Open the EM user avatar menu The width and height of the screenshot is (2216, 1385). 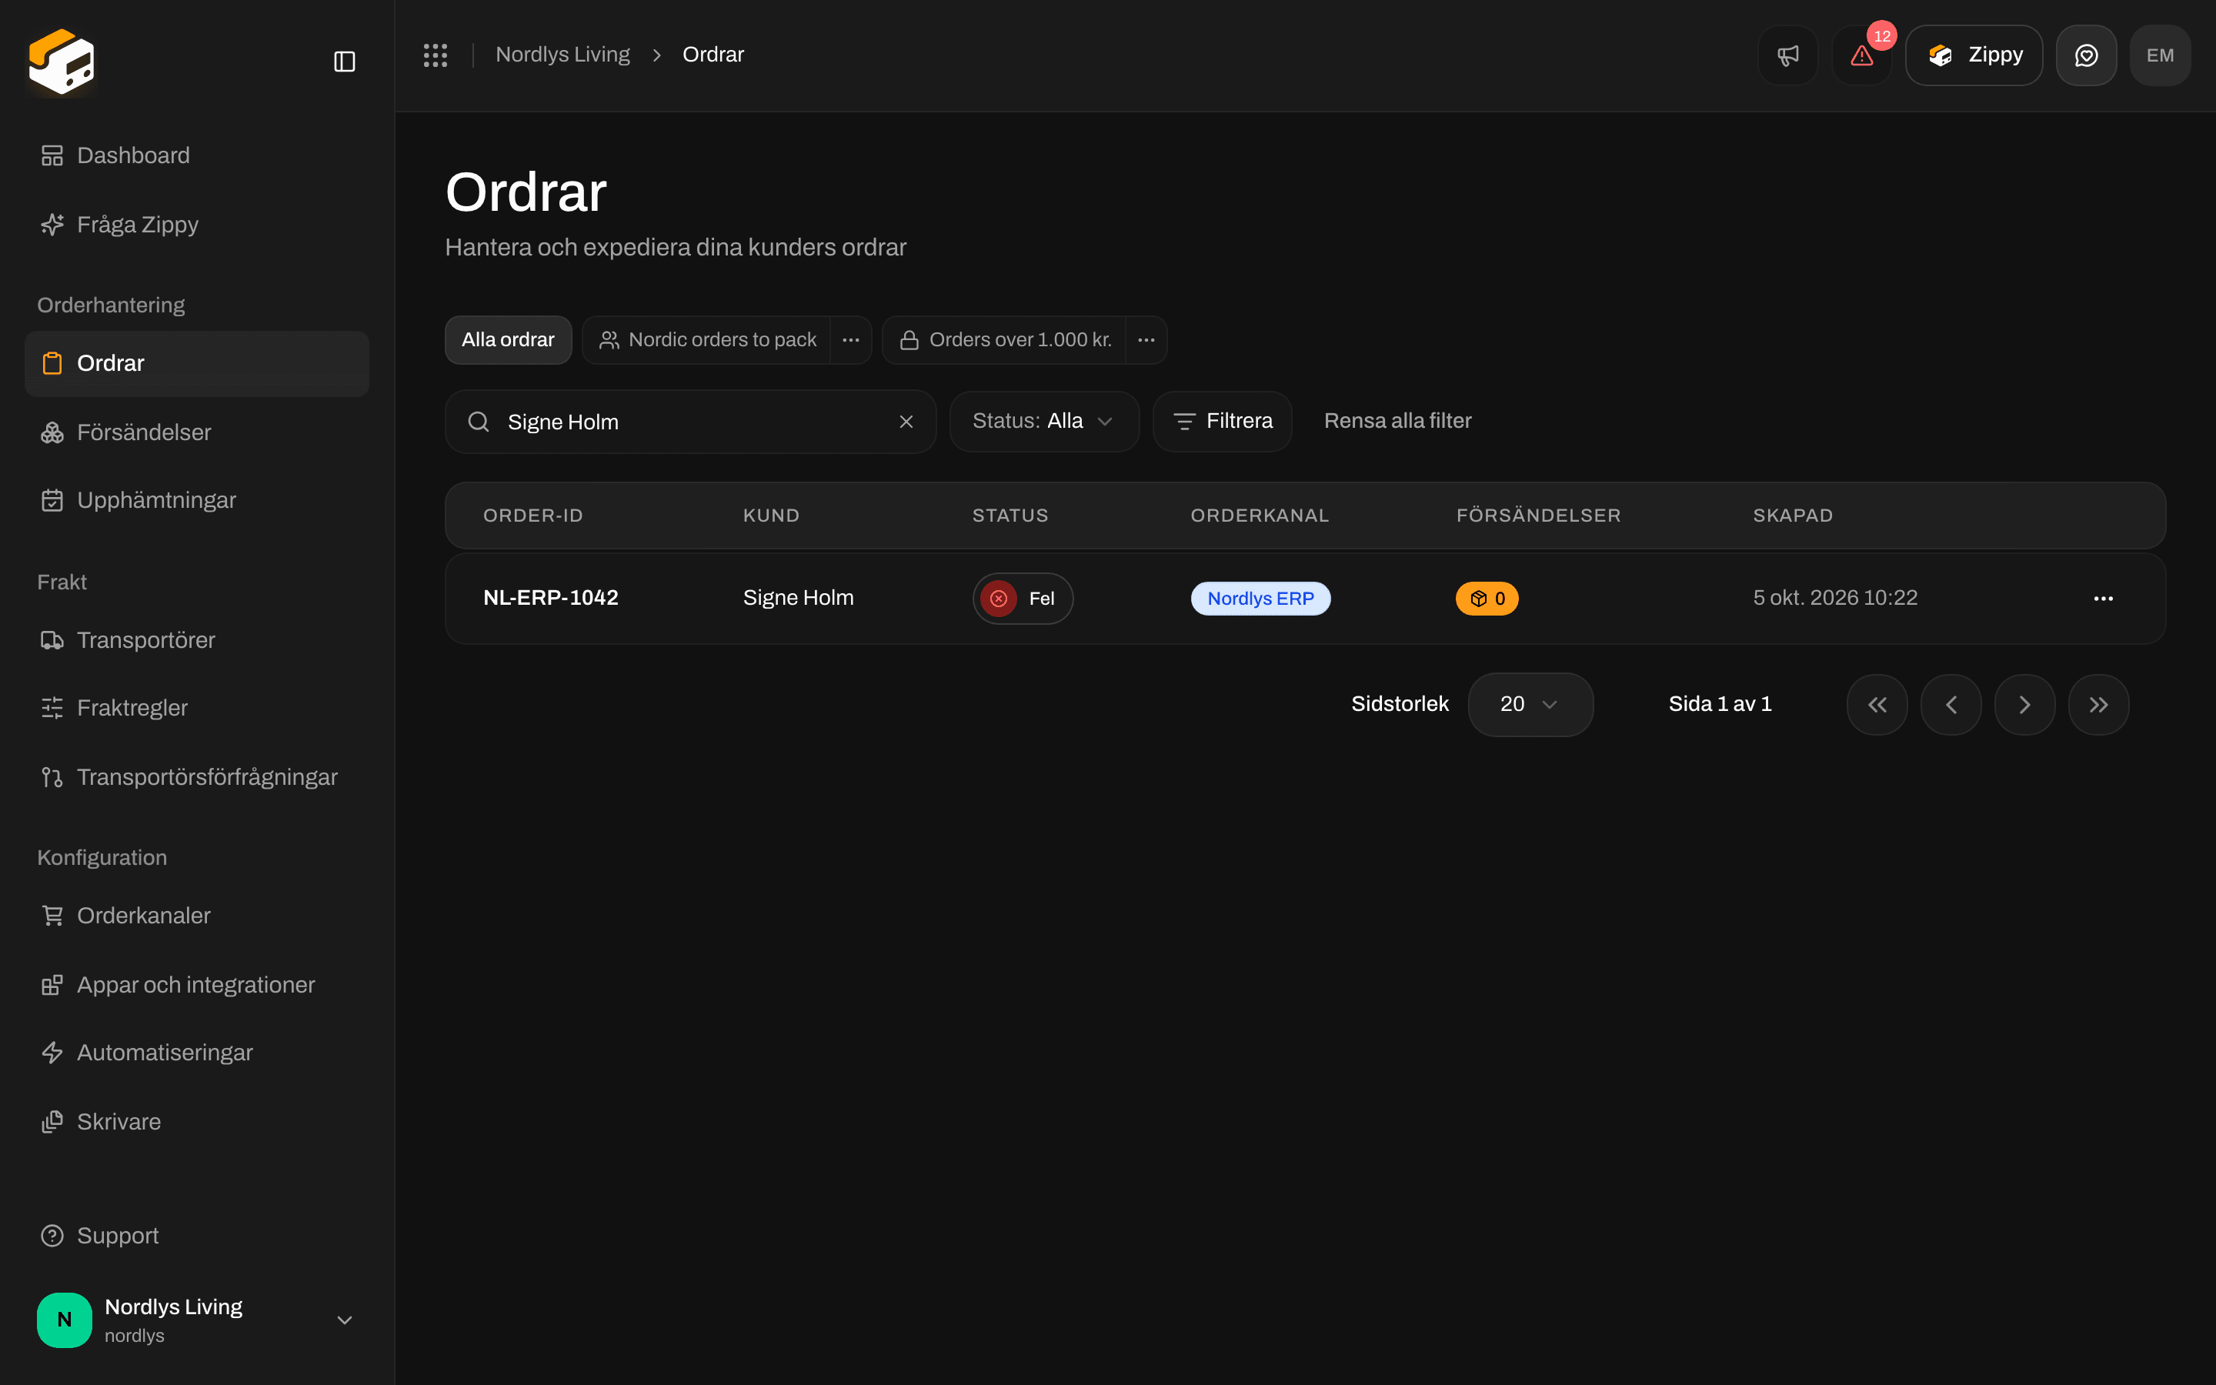point(2160,55)
